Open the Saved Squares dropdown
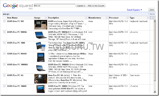The height and width of the screenshot is (96, 159). pyautogui.click(x=134, y=10)
